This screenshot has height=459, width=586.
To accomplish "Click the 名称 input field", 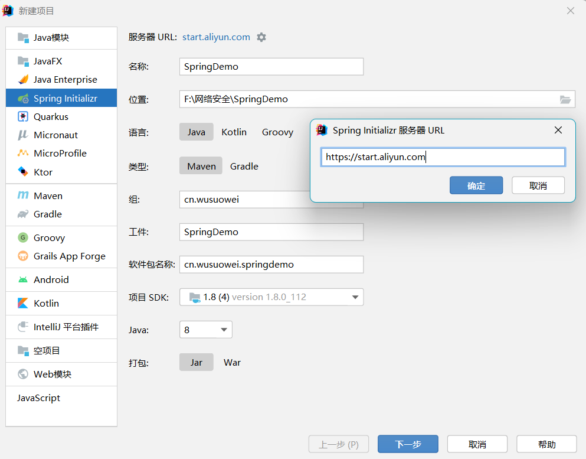I will pos(271,67).
